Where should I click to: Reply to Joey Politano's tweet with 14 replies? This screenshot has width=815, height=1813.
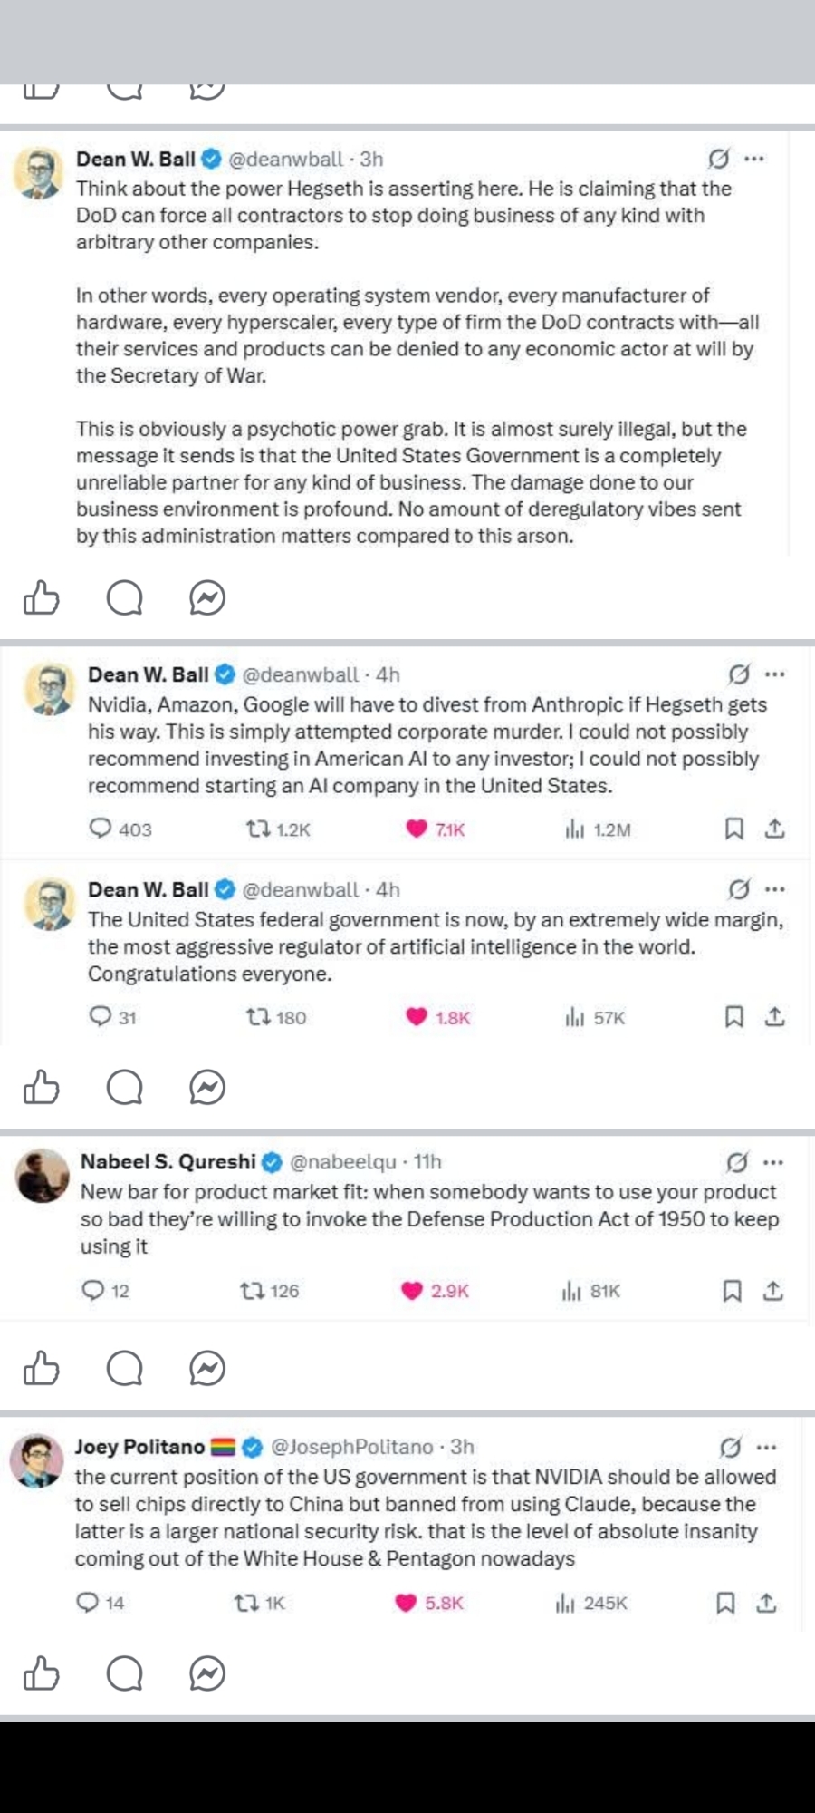coord(89,1603)
